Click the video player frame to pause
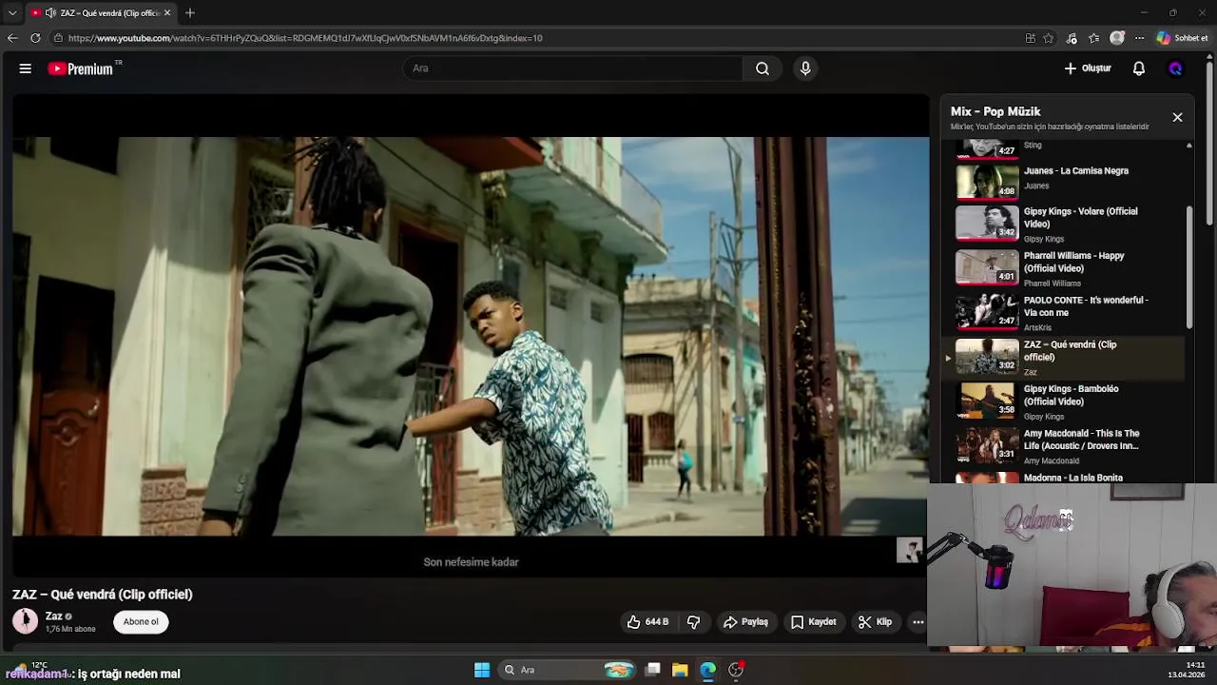The width and height of the screenshot is (1217, 685). (471, 336)
